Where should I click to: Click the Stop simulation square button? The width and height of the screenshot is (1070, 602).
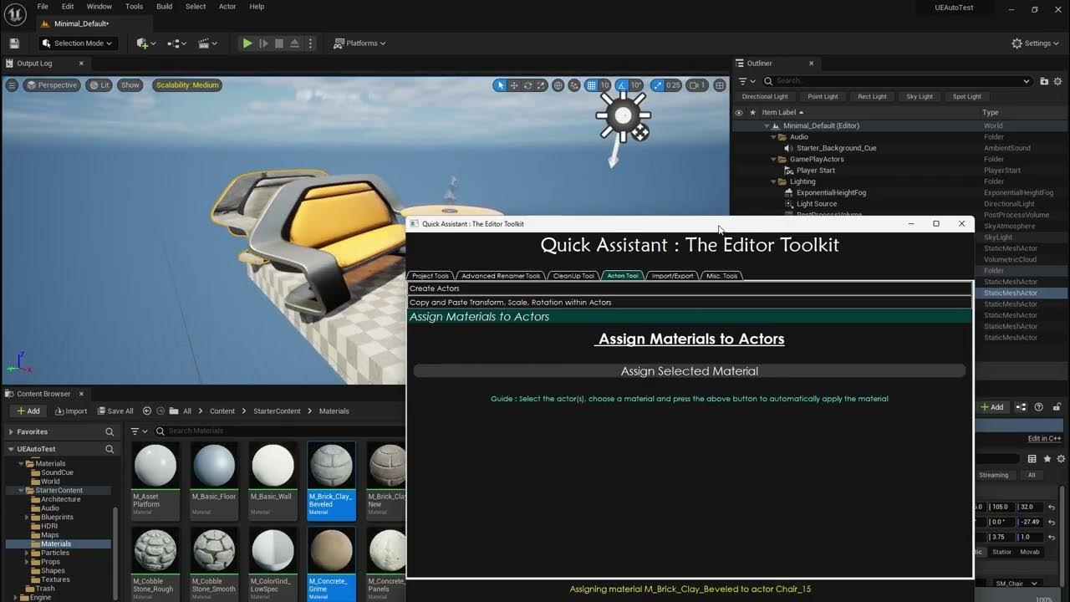279,43
